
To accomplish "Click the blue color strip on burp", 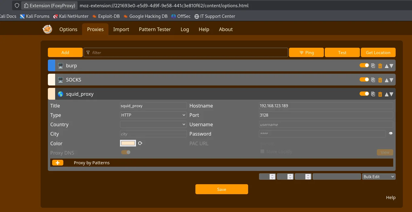I will pos(51,66).
